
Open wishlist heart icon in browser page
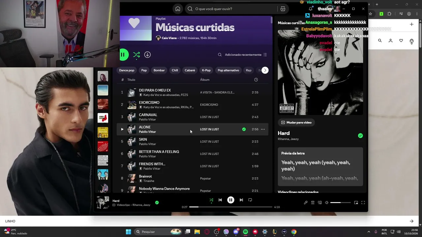[x=401, y=40]
